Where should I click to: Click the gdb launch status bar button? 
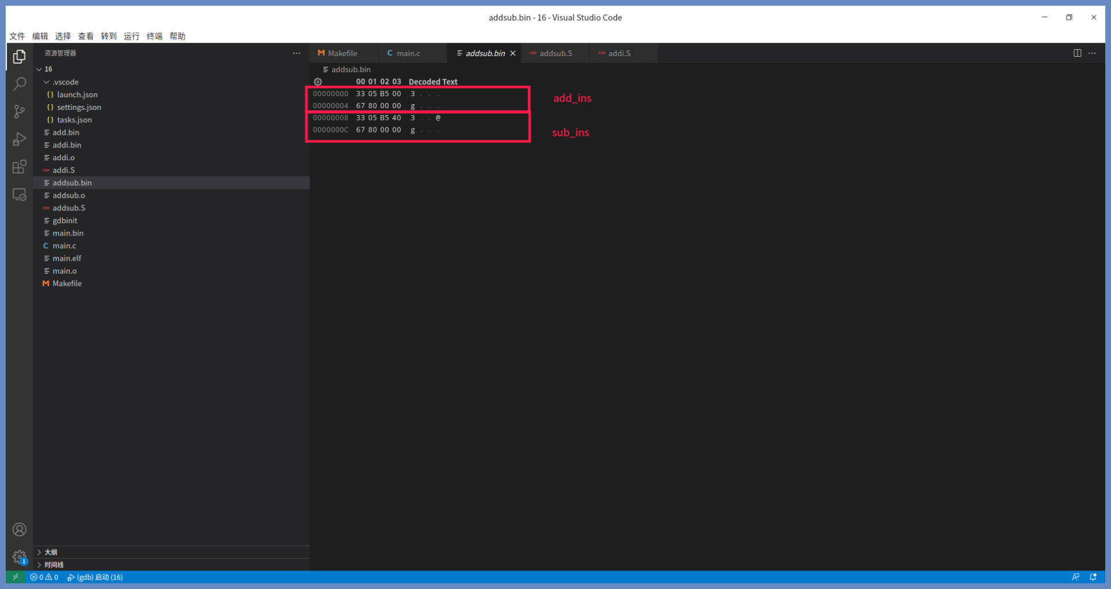click(x=95, y=577)
